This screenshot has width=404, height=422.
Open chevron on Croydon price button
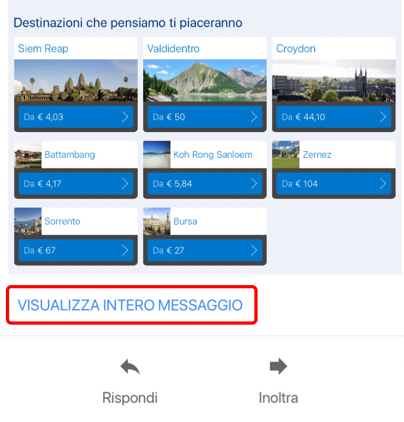(383, 117)
